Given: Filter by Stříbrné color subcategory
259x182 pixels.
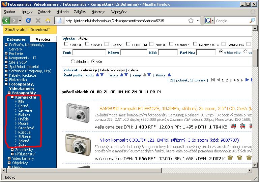Looking at the screenshot, I should 25,137.
